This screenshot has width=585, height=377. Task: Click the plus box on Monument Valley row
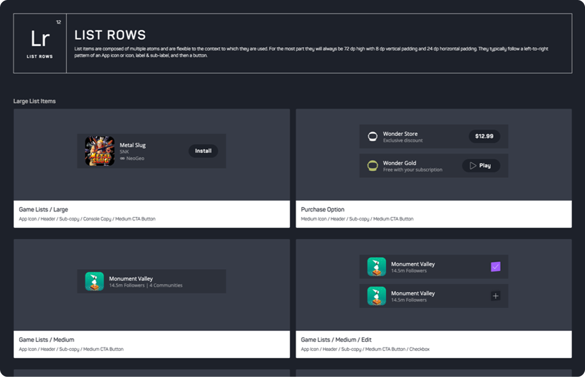coord(495,296)
